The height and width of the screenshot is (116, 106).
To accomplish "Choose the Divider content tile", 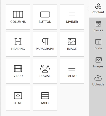I will [x=72, y=17].
